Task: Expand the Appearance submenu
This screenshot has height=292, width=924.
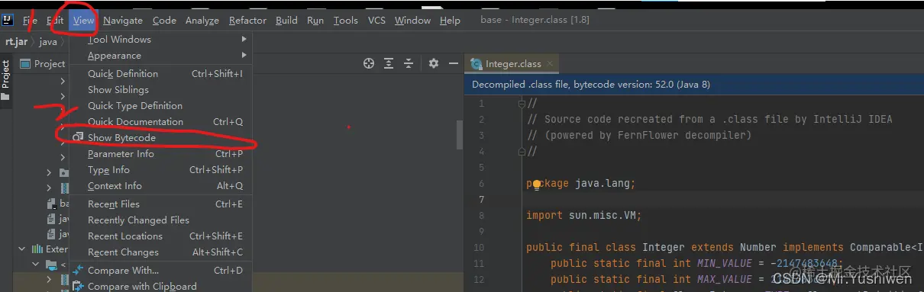Action: [x=160, y=56]
